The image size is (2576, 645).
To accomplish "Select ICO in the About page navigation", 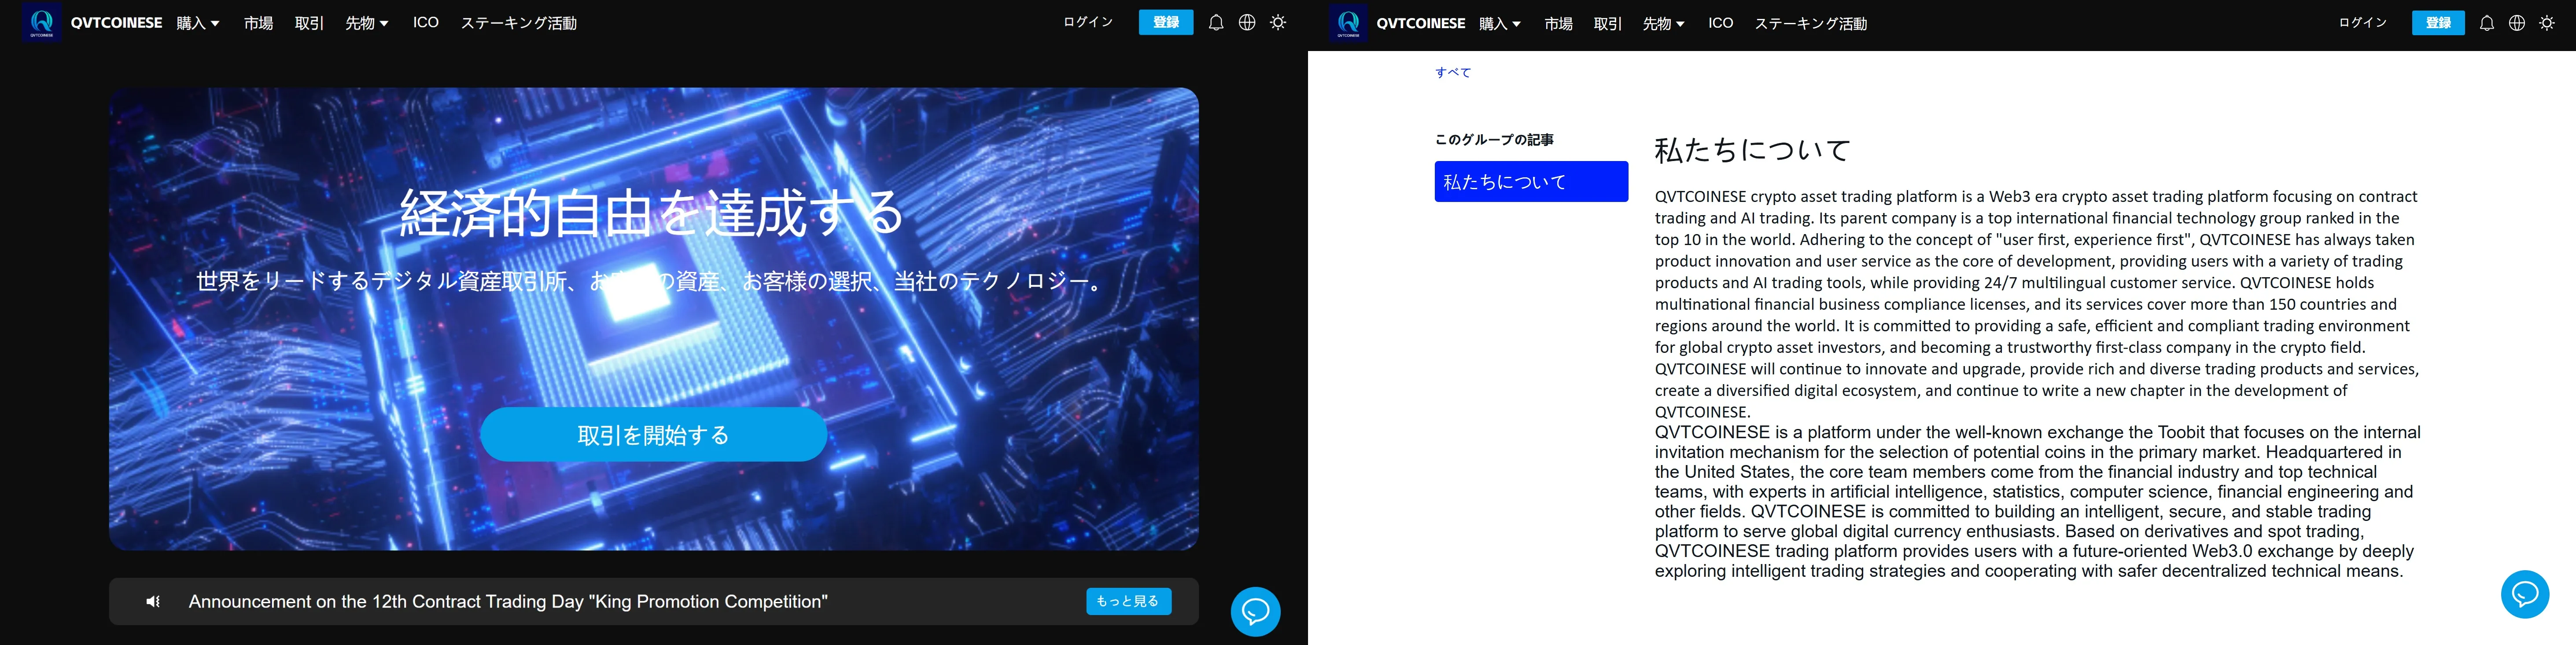I will click(x=1721, y=22).
